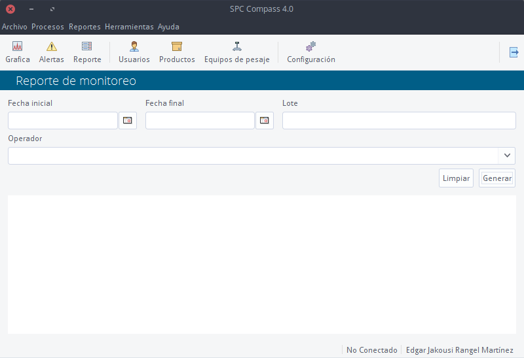Screen dimensions: 524x358
Task: Open the Ayuda menu
Action: click(x=168, y=27)
